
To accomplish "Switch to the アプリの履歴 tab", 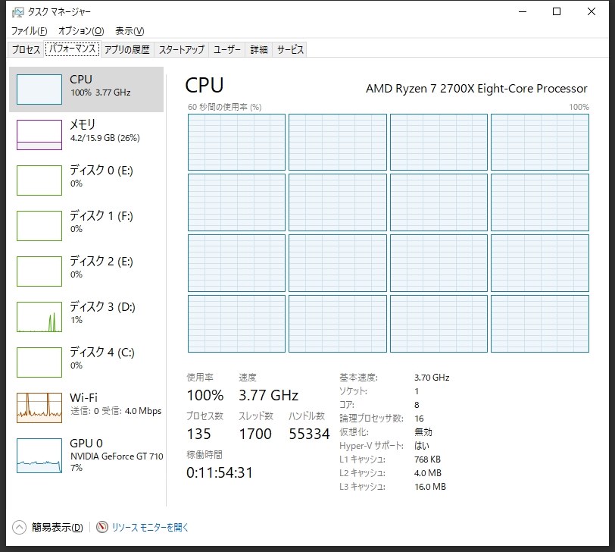I will pos(127,49).
